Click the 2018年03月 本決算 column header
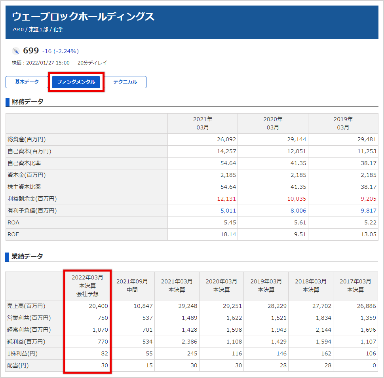384x378 pixels. coord(310,286)
